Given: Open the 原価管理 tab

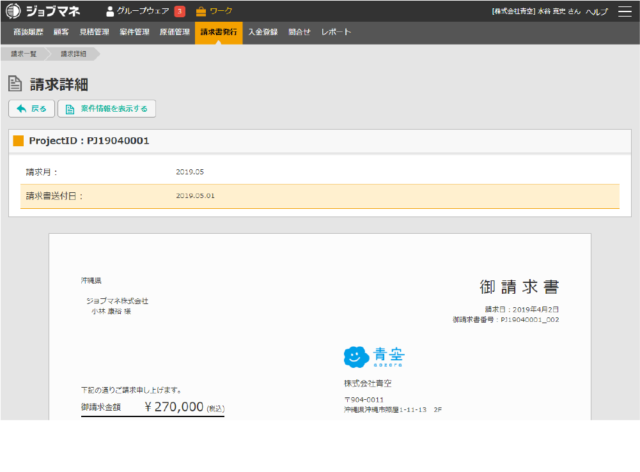Looking at the screenshot, I should click(175, 32).
